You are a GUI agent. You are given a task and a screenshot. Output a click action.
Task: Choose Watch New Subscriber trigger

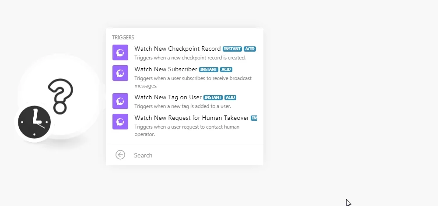click(185, 77)
